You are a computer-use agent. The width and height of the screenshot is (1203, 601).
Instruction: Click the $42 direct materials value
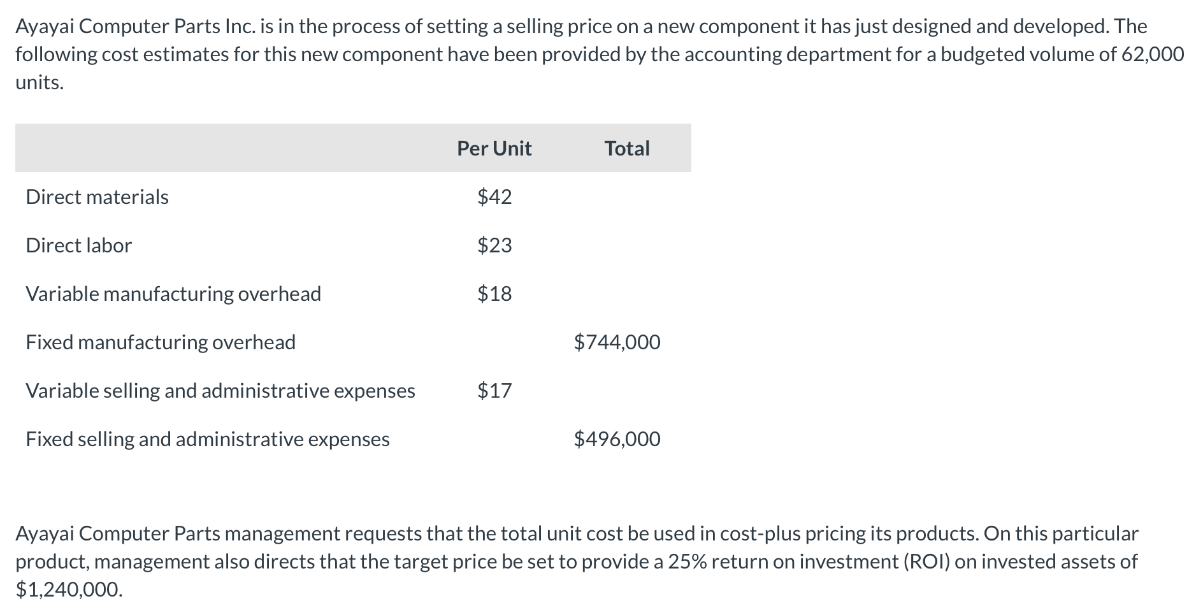494,197
